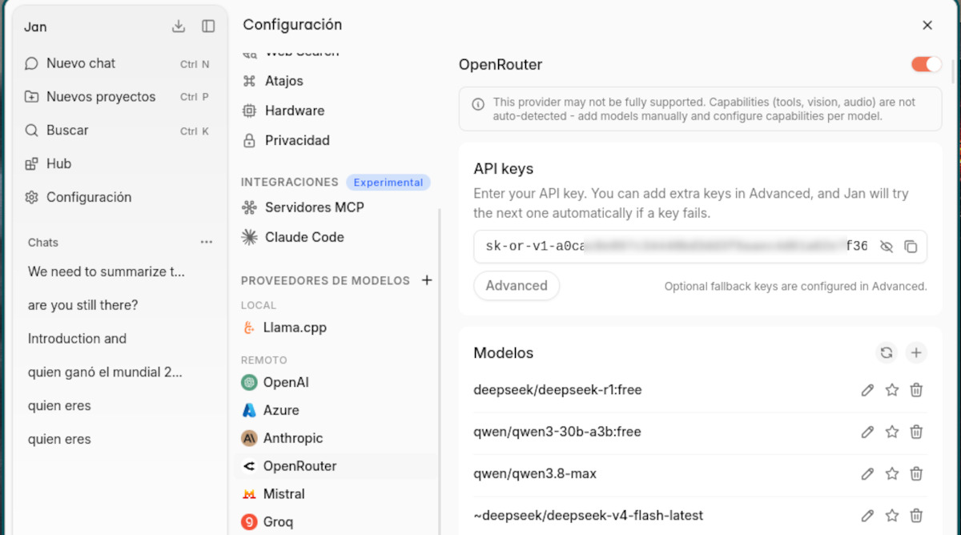Select the OpenRouter provider
The height and width of the screenshot is (535, 961).
[x=336, y=466]
